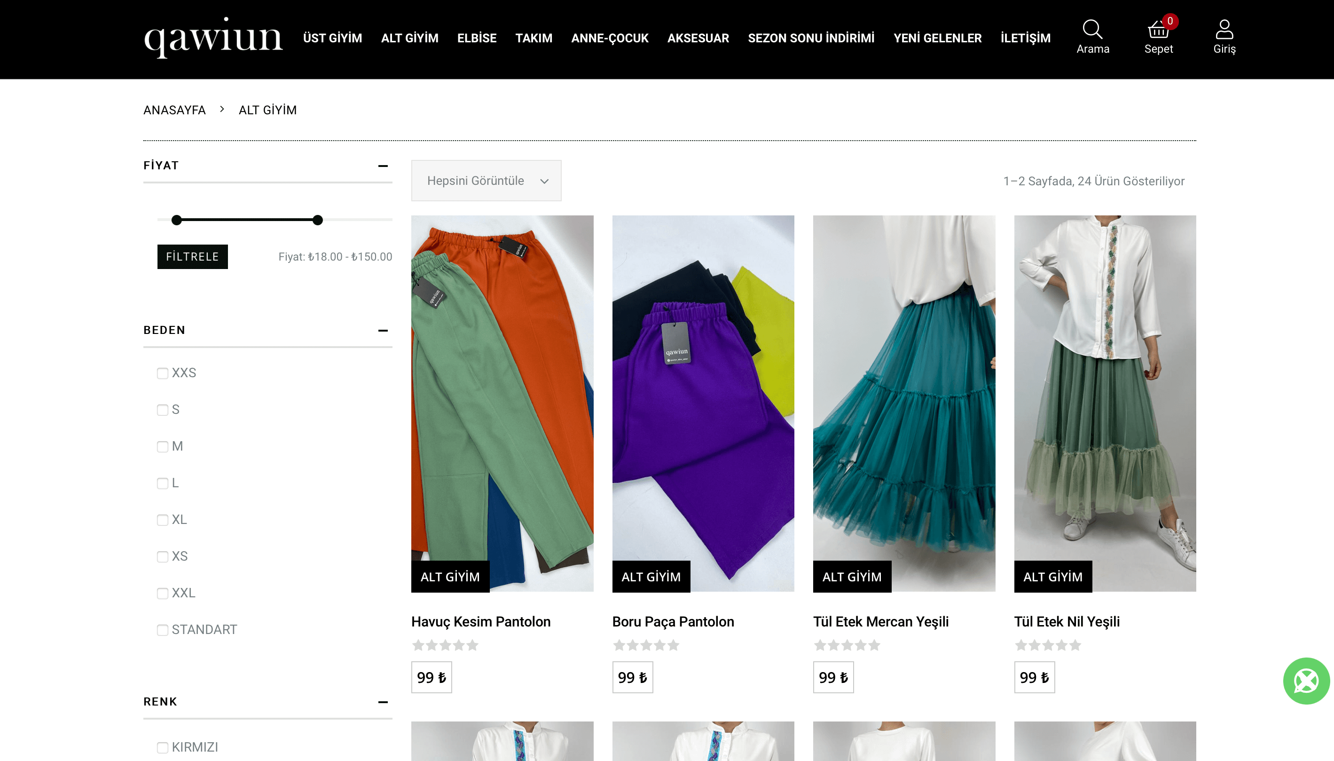
Task: Go to SEZON SONU İNDİRİMİ menu
Action: click(x=811, y=38)
